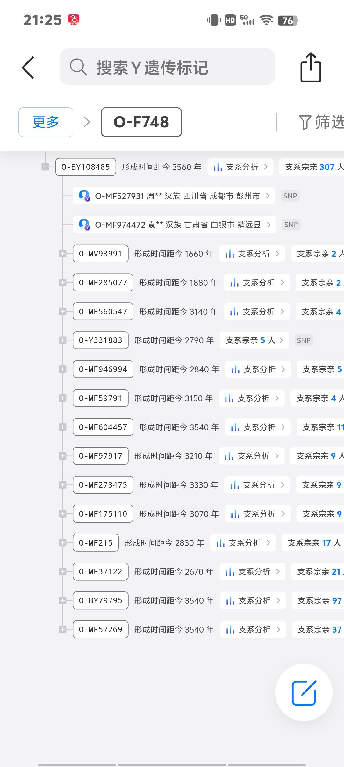Expand the O-MF285077 branch

[63, 283]
